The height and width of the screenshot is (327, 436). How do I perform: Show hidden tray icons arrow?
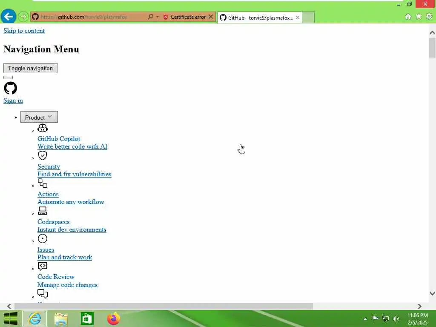tap(365, 319)
